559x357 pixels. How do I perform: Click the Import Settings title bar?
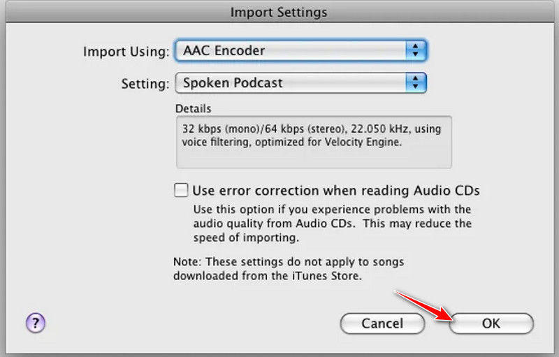(279, 13)
